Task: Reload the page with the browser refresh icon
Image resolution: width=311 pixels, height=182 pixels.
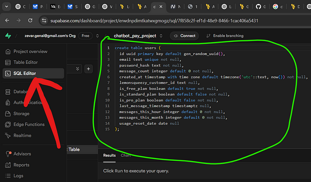Action: coord(30,20)
